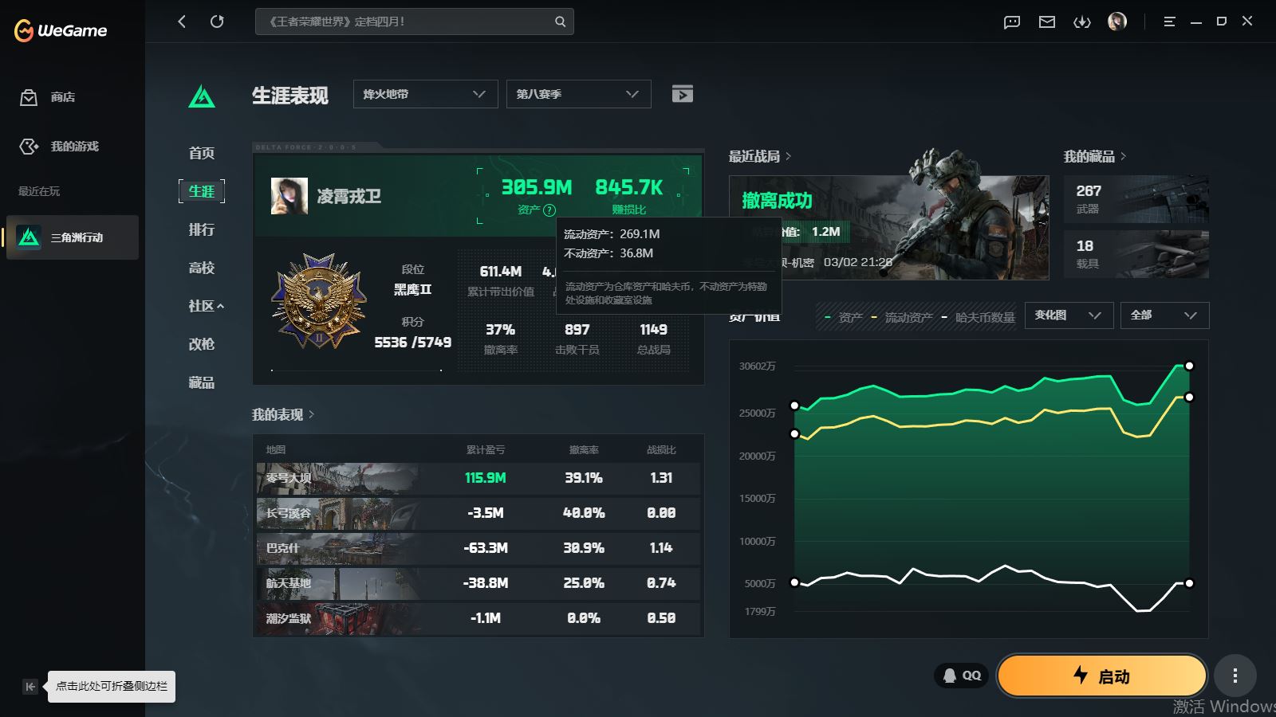Select the 零号大坝 map row
Screen dimensions: 1276x717
[x=478, y=478]
